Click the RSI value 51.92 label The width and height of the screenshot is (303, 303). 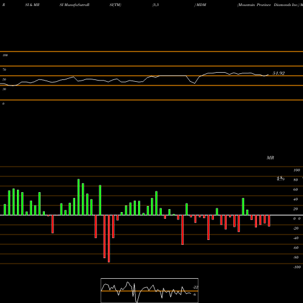pos(279,73)
